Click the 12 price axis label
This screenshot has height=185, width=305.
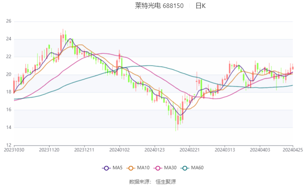click(8, 145)
